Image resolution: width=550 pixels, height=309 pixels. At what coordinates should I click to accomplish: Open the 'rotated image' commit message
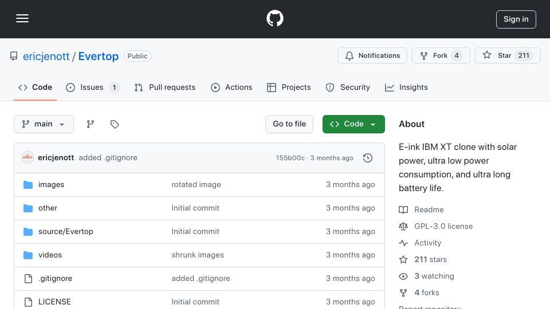point(196,185)
